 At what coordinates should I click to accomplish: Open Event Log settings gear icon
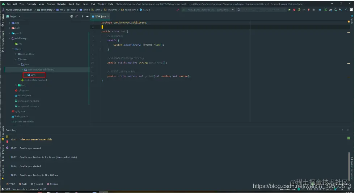[7, 148]
